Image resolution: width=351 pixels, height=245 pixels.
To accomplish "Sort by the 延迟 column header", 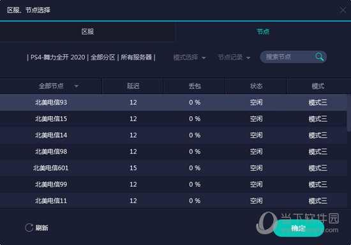I will [x=133, y=86].
